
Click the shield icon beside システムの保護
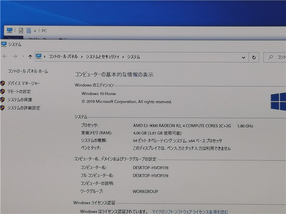click(2, 99)
